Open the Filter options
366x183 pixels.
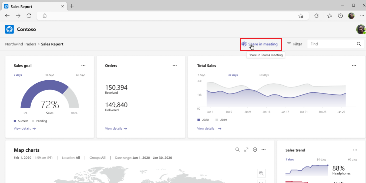294,44
